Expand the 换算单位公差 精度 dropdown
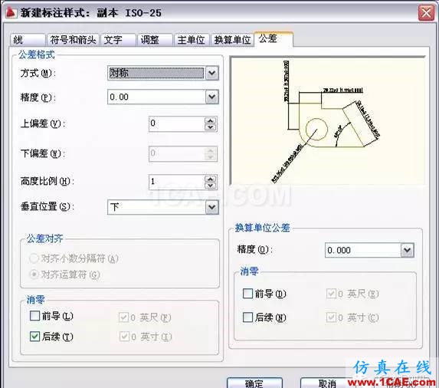 point(407,250)
